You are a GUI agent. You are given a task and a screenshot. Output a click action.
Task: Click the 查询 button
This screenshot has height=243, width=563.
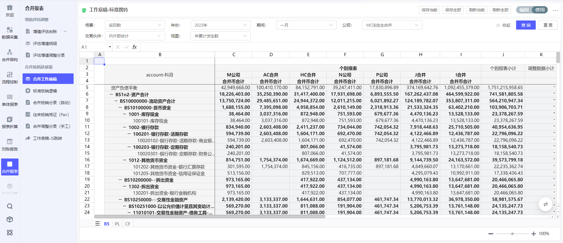526,25
